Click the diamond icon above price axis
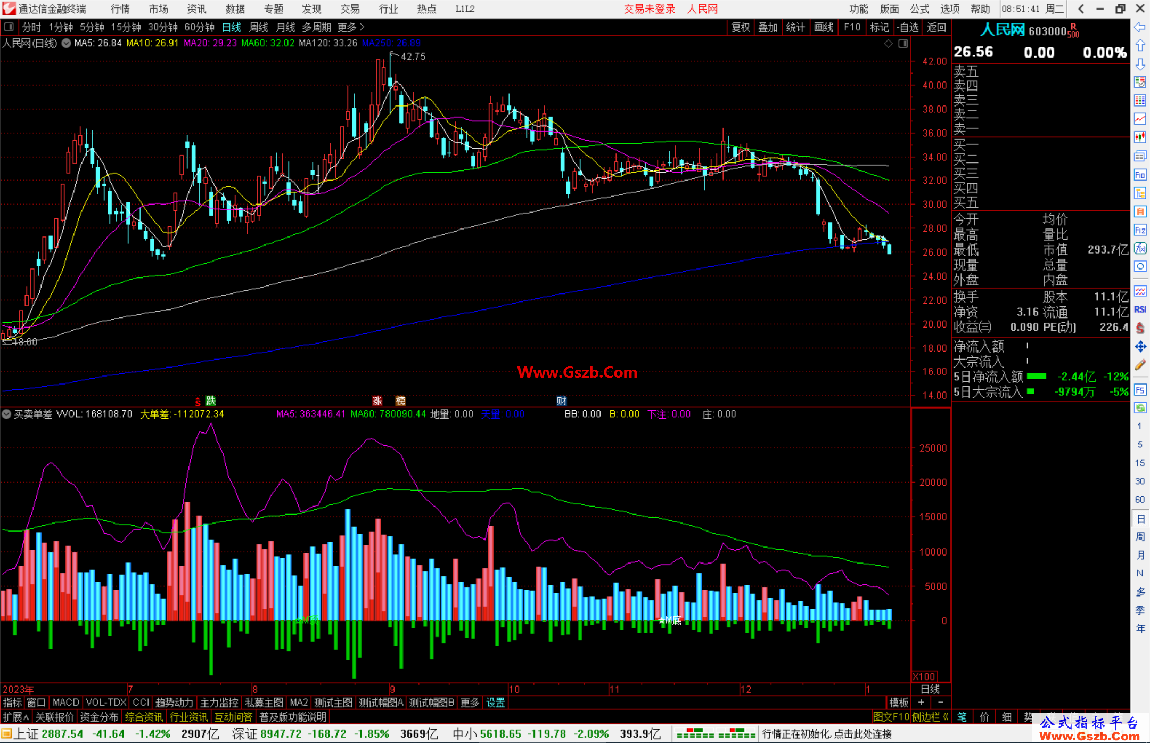The height and width of the screenshot is (743, 1150). (888, 44)
